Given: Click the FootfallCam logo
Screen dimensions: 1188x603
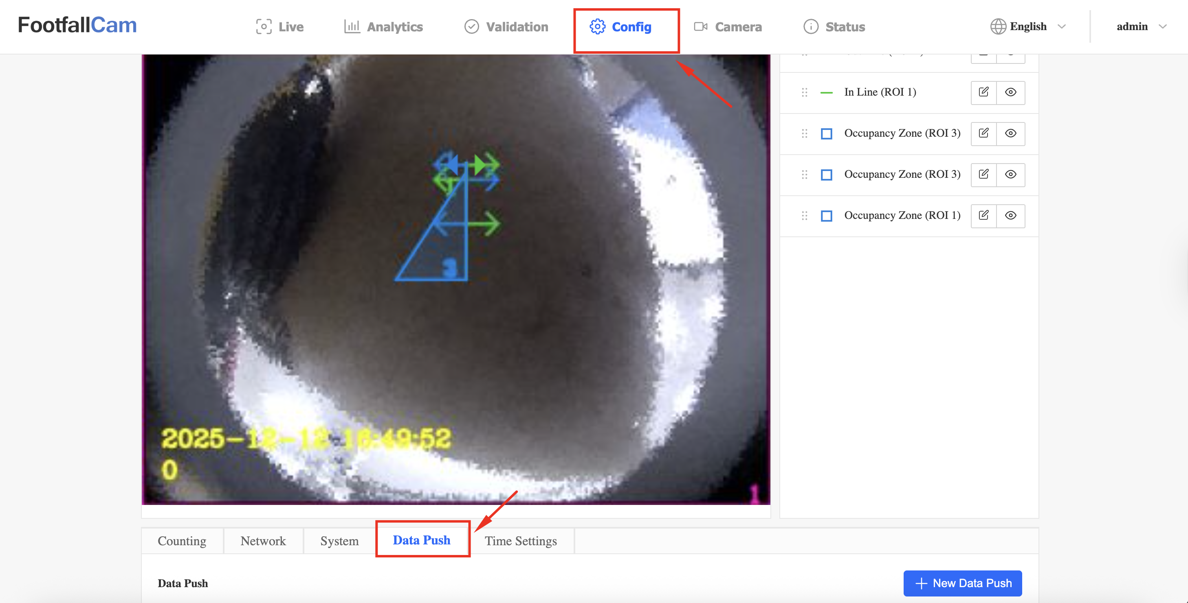Looking at the screenshot, I should click(x=77, y=25).
